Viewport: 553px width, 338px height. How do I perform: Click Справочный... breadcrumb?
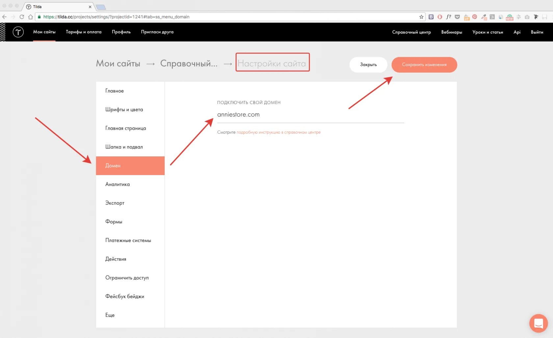click(x=189, y=64)
